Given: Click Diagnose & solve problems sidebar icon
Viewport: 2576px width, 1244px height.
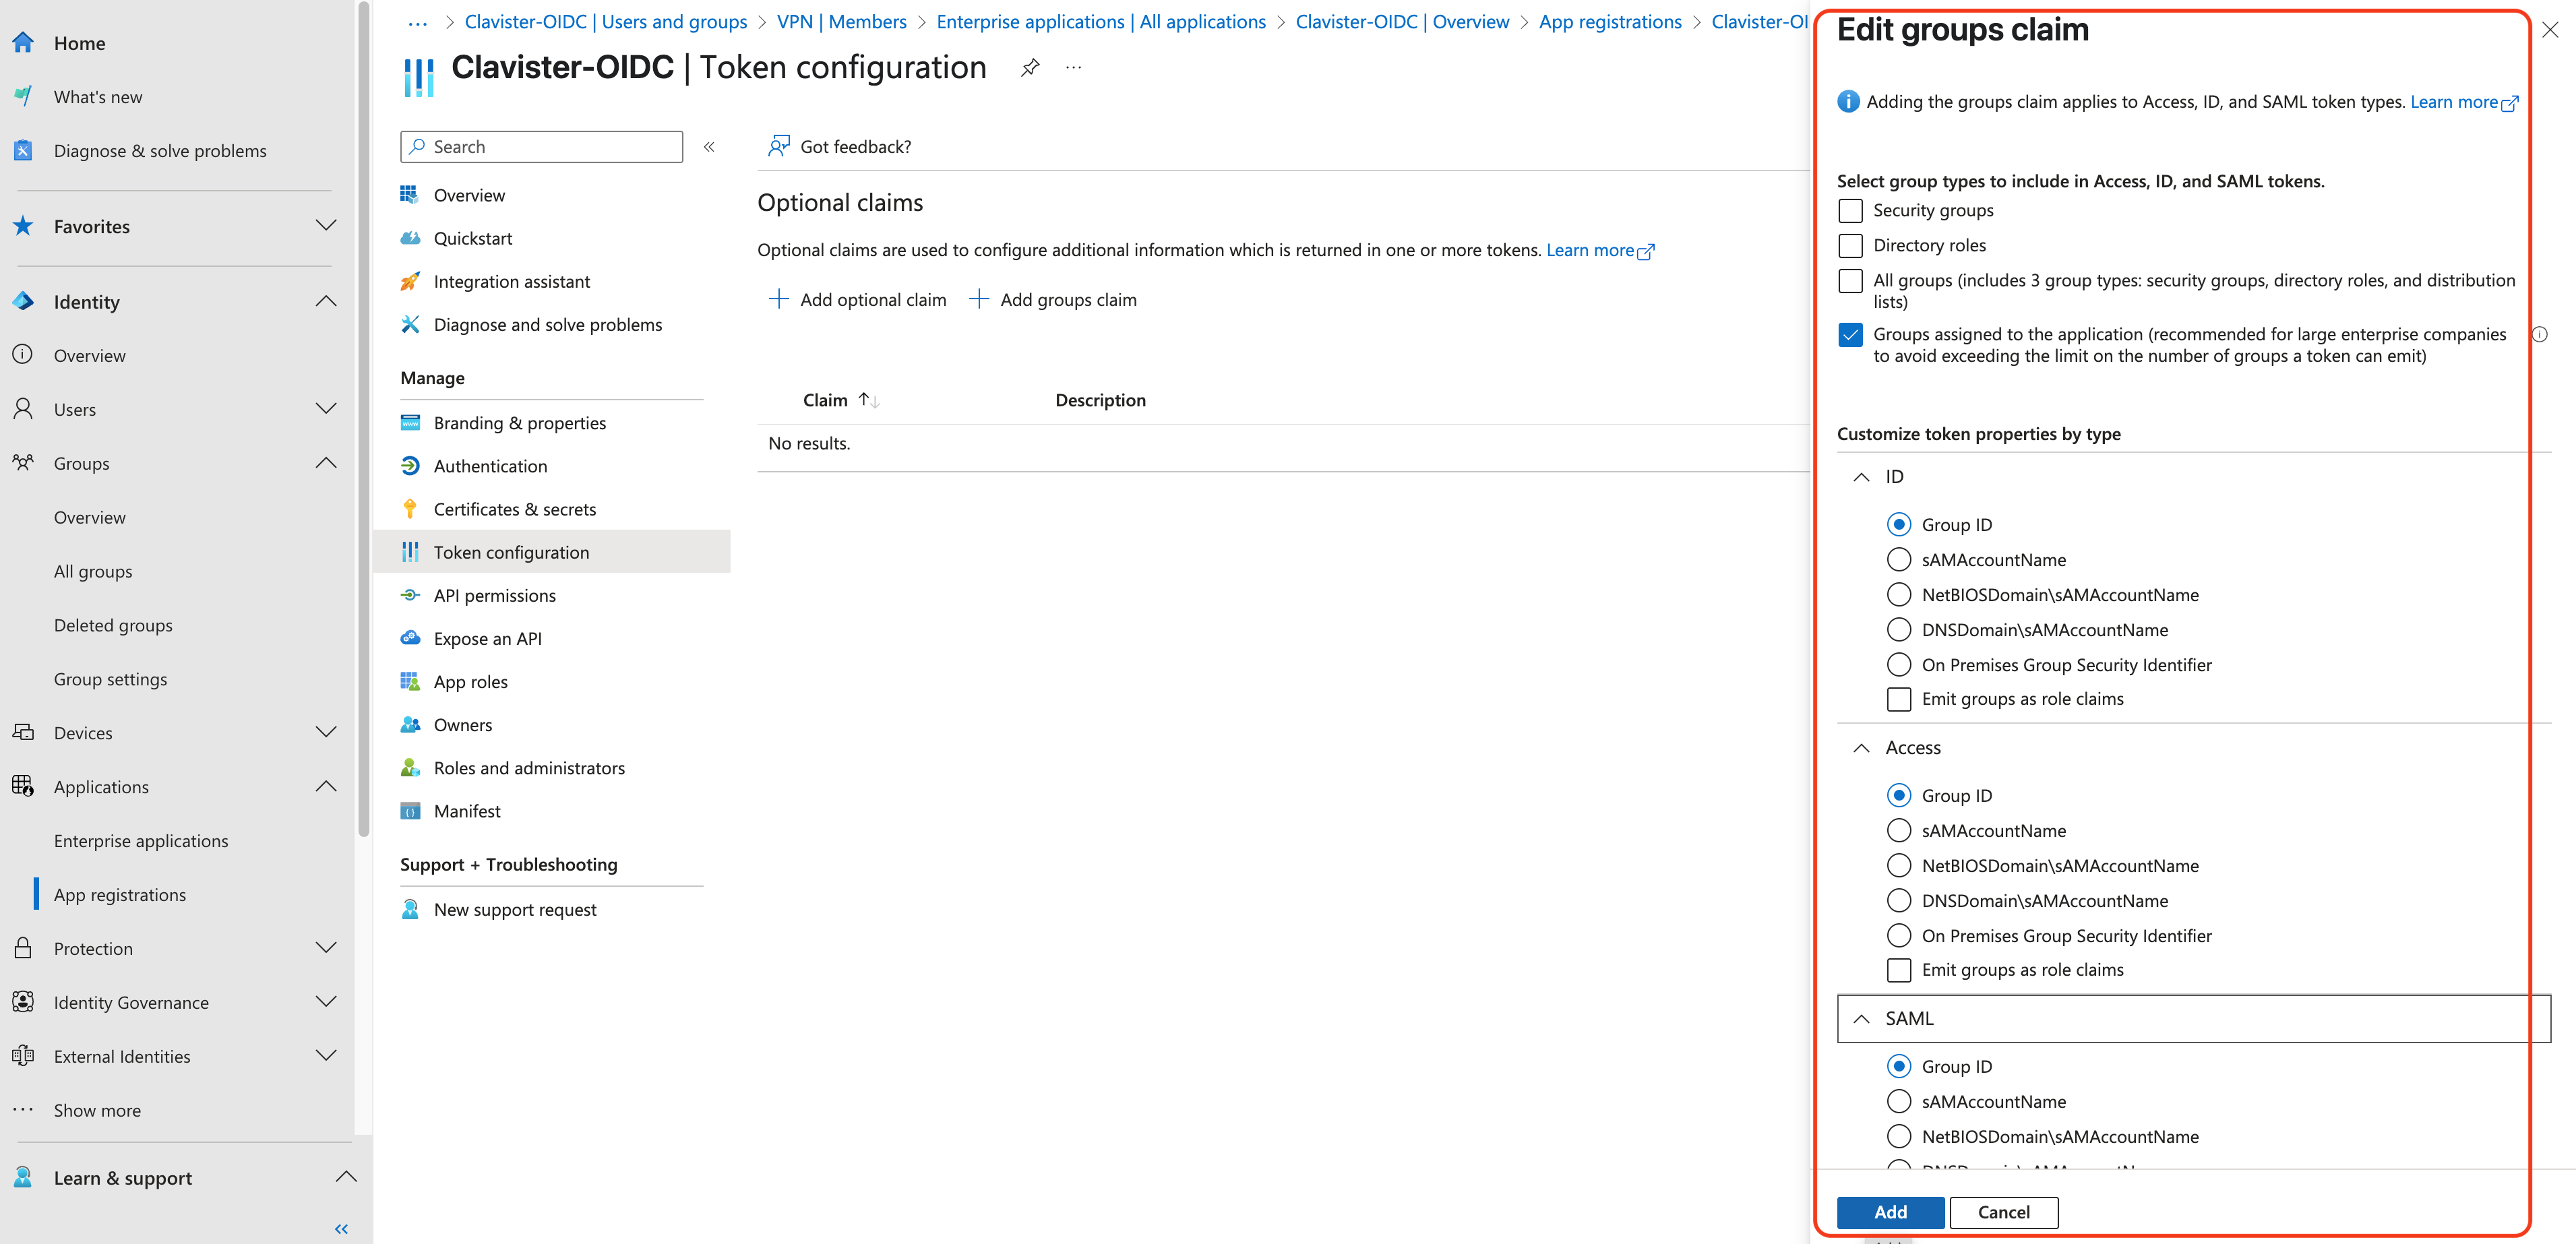Looking at the screenshot, I should 23,151.
